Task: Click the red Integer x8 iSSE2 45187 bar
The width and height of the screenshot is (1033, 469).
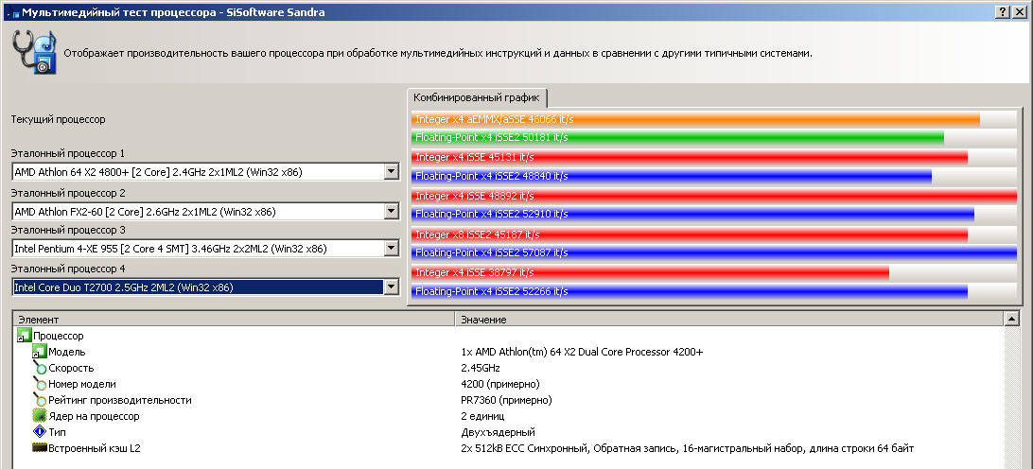Action: tap(689, 234)
